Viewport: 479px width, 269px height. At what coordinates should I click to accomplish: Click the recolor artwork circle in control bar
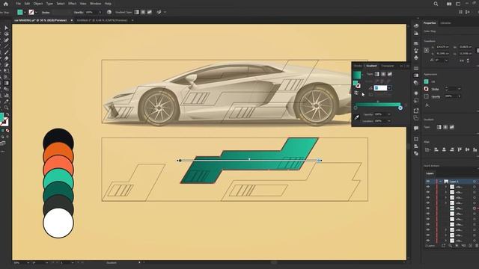pos(109,12)
